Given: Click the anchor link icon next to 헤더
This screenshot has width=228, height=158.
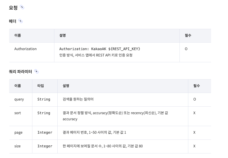Looking at the screenshot, I should pyautogui.click(x=20, y=21).
